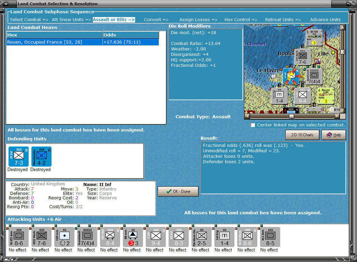Click the 1st Eng 1-4 counter on the map

[x=280, y=96]
